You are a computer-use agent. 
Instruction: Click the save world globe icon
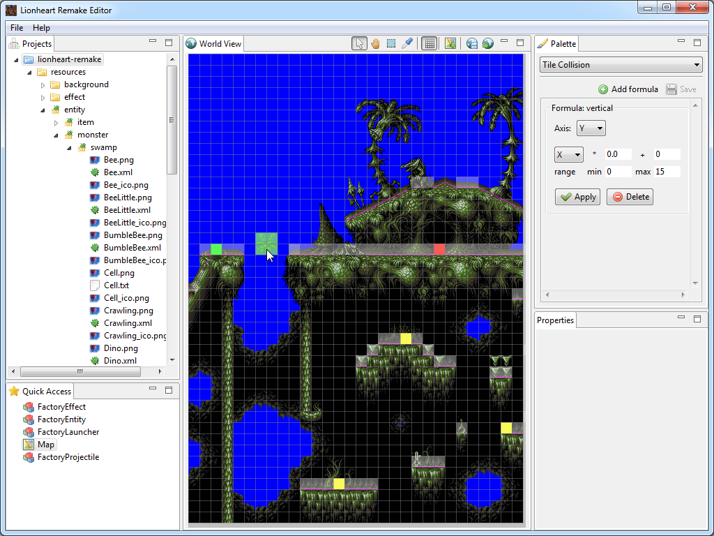[472, 44]
